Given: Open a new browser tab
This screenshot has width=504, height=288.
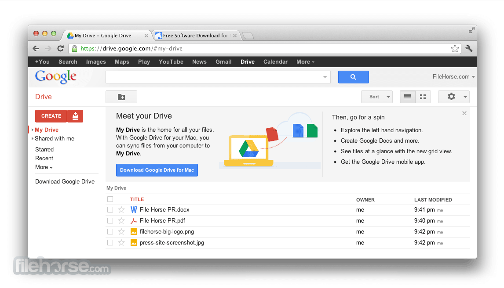Looking at the screenshot, I should [x=248, y=36].
